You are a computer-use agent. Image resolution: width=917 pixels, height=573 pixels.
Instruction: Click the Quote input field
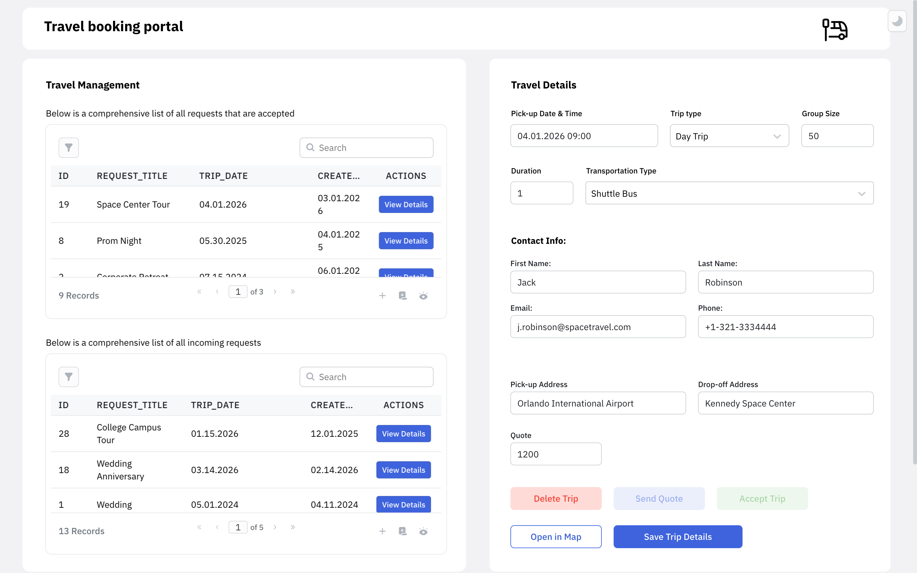[x=556, y=454]
